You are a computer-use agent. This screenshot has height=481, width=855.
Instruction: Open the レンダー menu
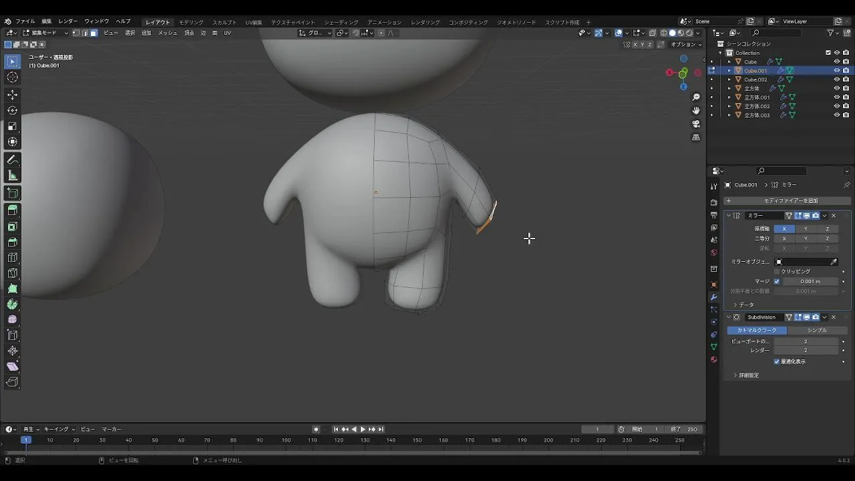[67, 21]
